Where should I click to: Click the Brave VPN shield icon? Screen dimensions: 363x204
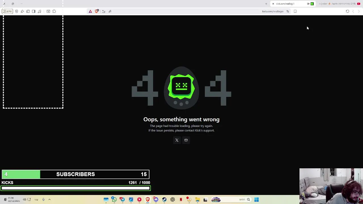17,11
